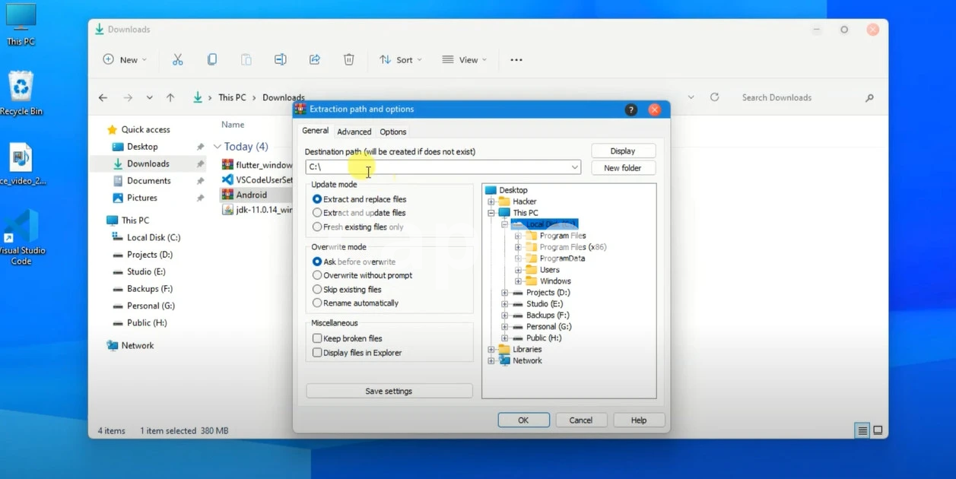Click the Search Downloads field

799,97
